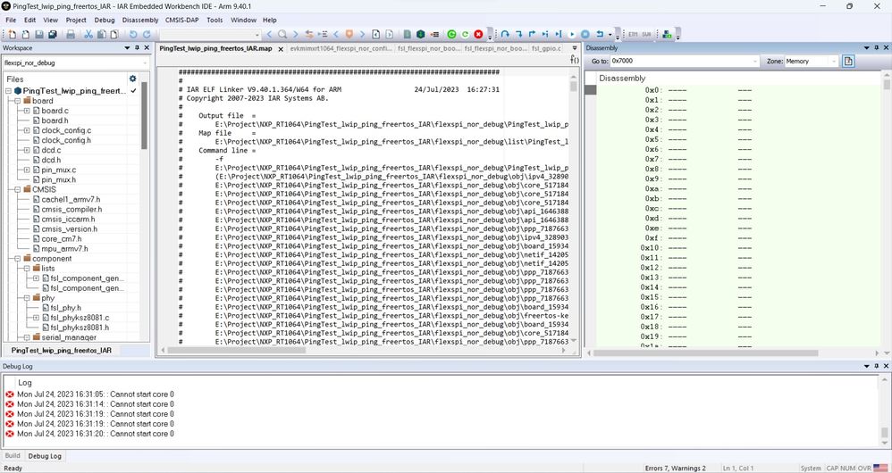Image resolution: width=892 pixels, height=473 pixels.
Task: Close the PingTest_lwip_ping_freertos_IAR.map tab
Action: (x=281, y=49)
